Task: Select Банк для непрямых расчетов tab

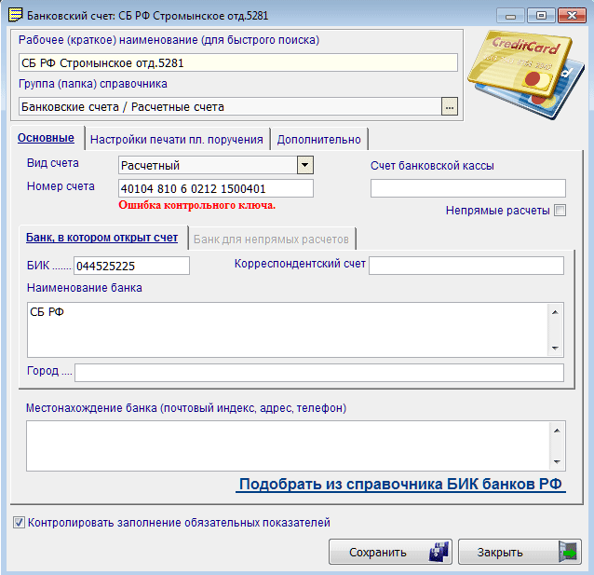Action: 271,240
